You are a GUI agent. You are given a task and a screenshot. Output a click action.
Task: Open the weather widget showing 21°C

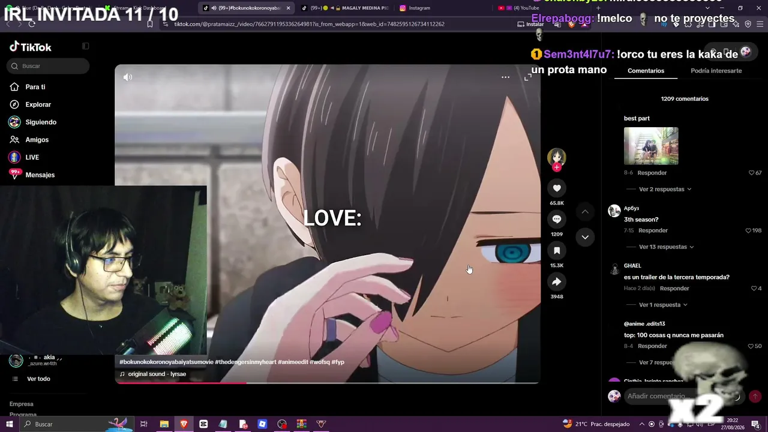pyautogui.click(x=596, y=424)
